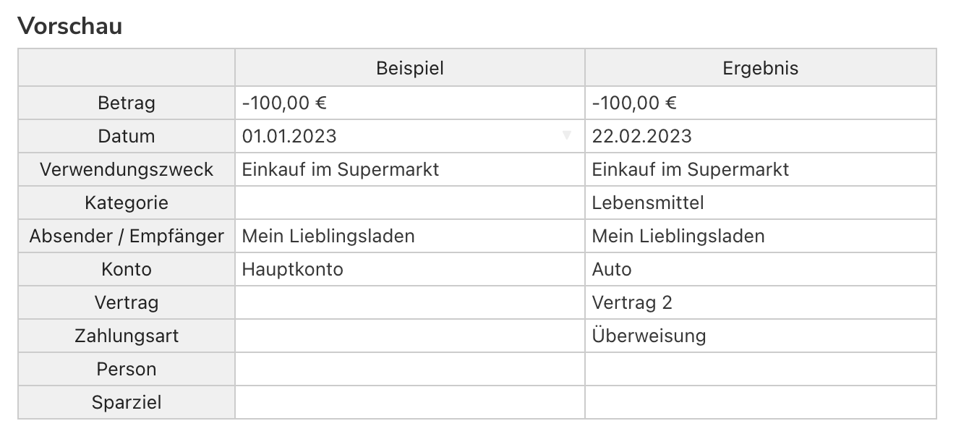Click the 'Ergebnis' column header
The height and width of the screenshot is (434, 956).
pos(760,68)
